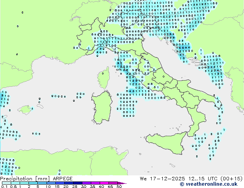The height and width of the screenshot is (188, 244).
Task: Click the 'Precipitation [mm]' title text
Action: pyautogui.click(x=25, y=179)
